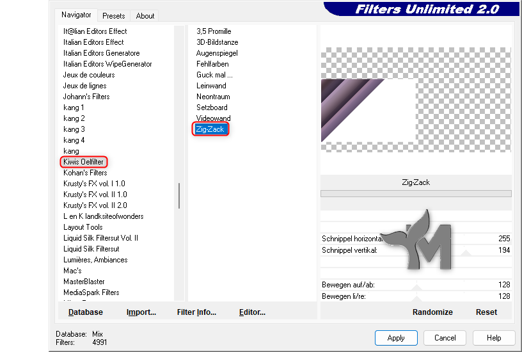Pick Kohan's Filters category
Screen dimensions: 522x352
(x=85, y=173)
